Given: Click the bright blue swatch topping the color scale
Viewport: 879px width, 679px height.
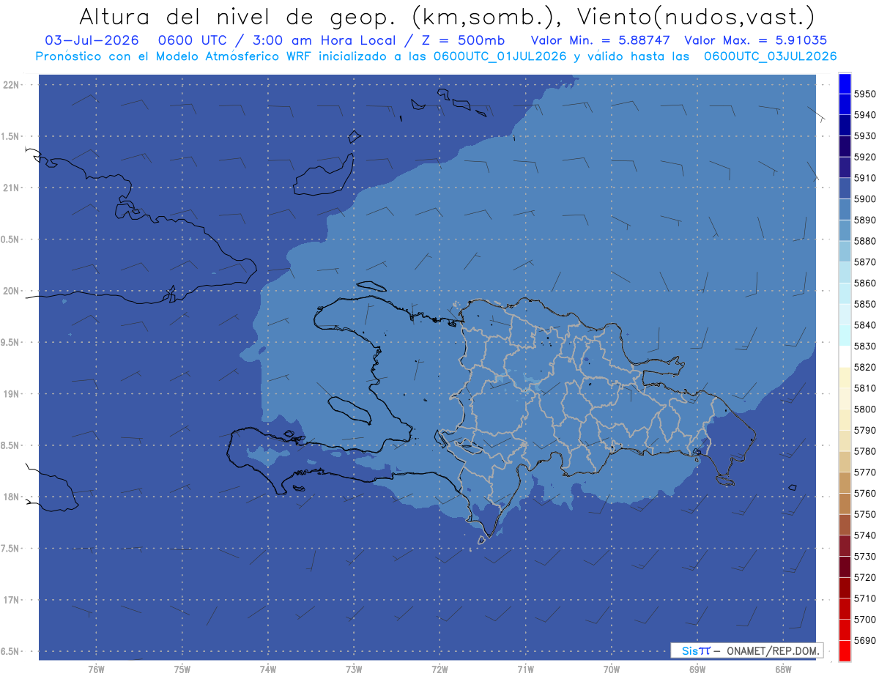Looking at the screenshot, I should tap(844, 84).
